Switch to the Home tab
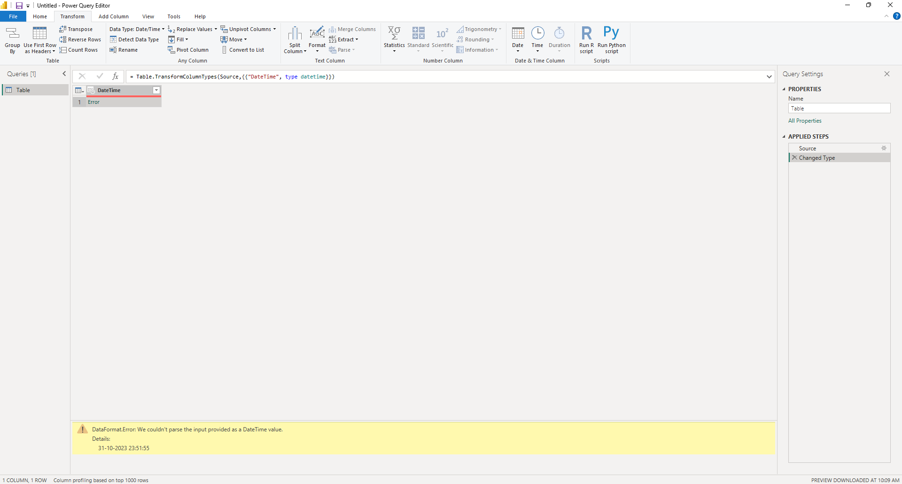 (x=40, y=16)
